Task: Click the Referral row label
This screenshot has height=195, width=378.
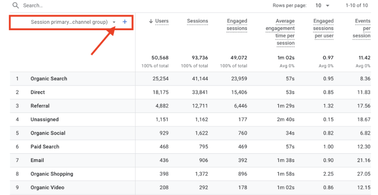Action: [40, 106]
